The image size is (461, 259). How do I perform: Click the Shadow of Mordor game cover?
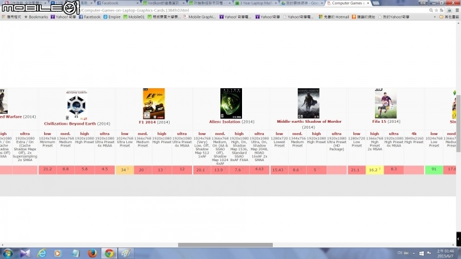tap(309, 103)
